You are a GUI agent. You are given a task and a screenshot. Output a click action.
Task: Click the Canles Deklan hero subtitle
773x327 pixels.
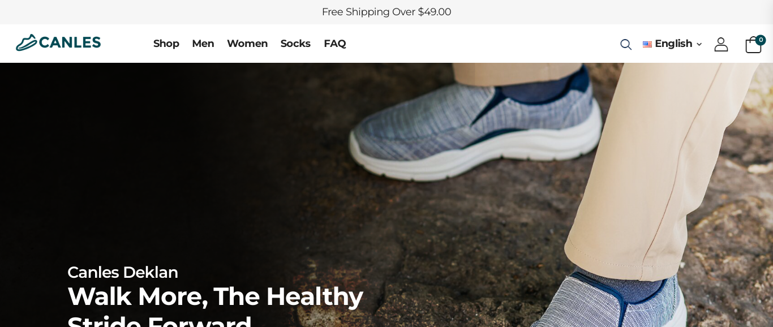coord(123,272)
